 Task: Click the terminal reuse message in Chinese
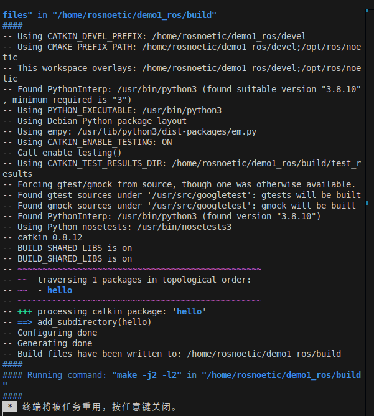pyautogui.click(x=100, y=407)
